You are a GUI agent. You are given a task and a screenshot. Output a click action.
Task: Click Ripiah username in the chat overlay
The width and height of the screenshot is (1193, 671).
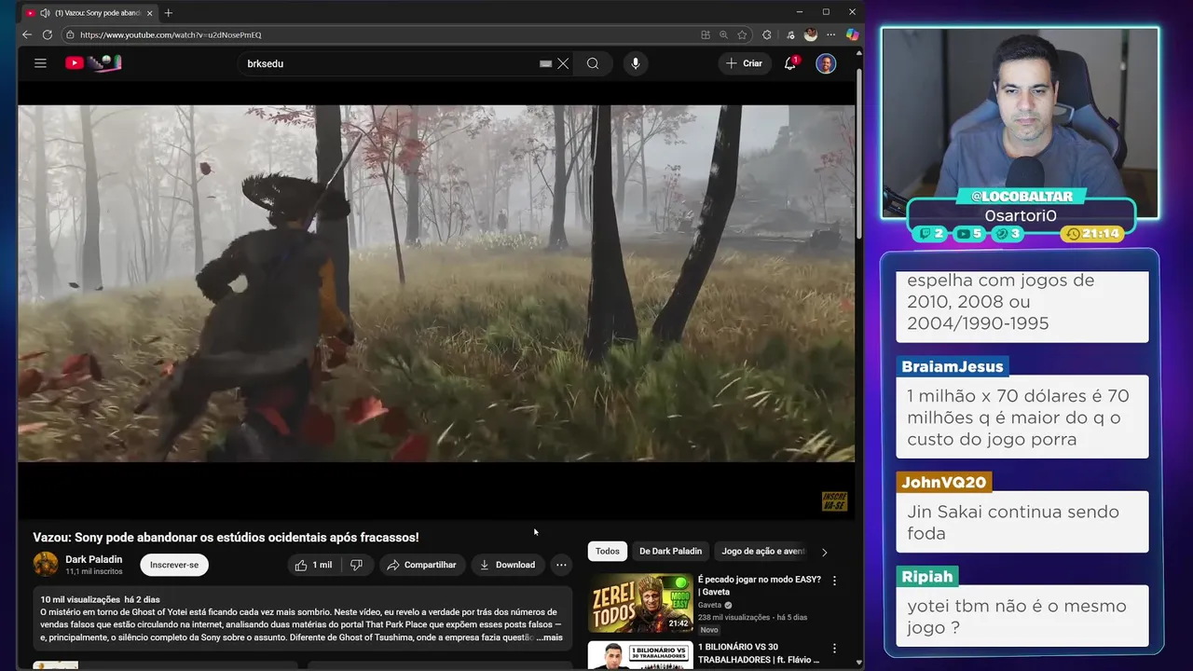click(x=928, y=576)
